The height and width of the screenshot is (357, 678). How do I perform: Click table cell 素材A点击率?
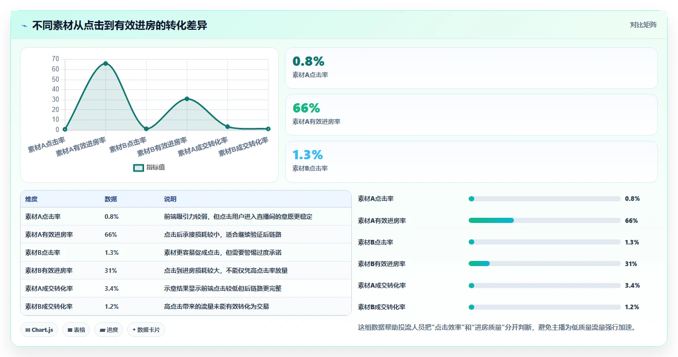43,217
